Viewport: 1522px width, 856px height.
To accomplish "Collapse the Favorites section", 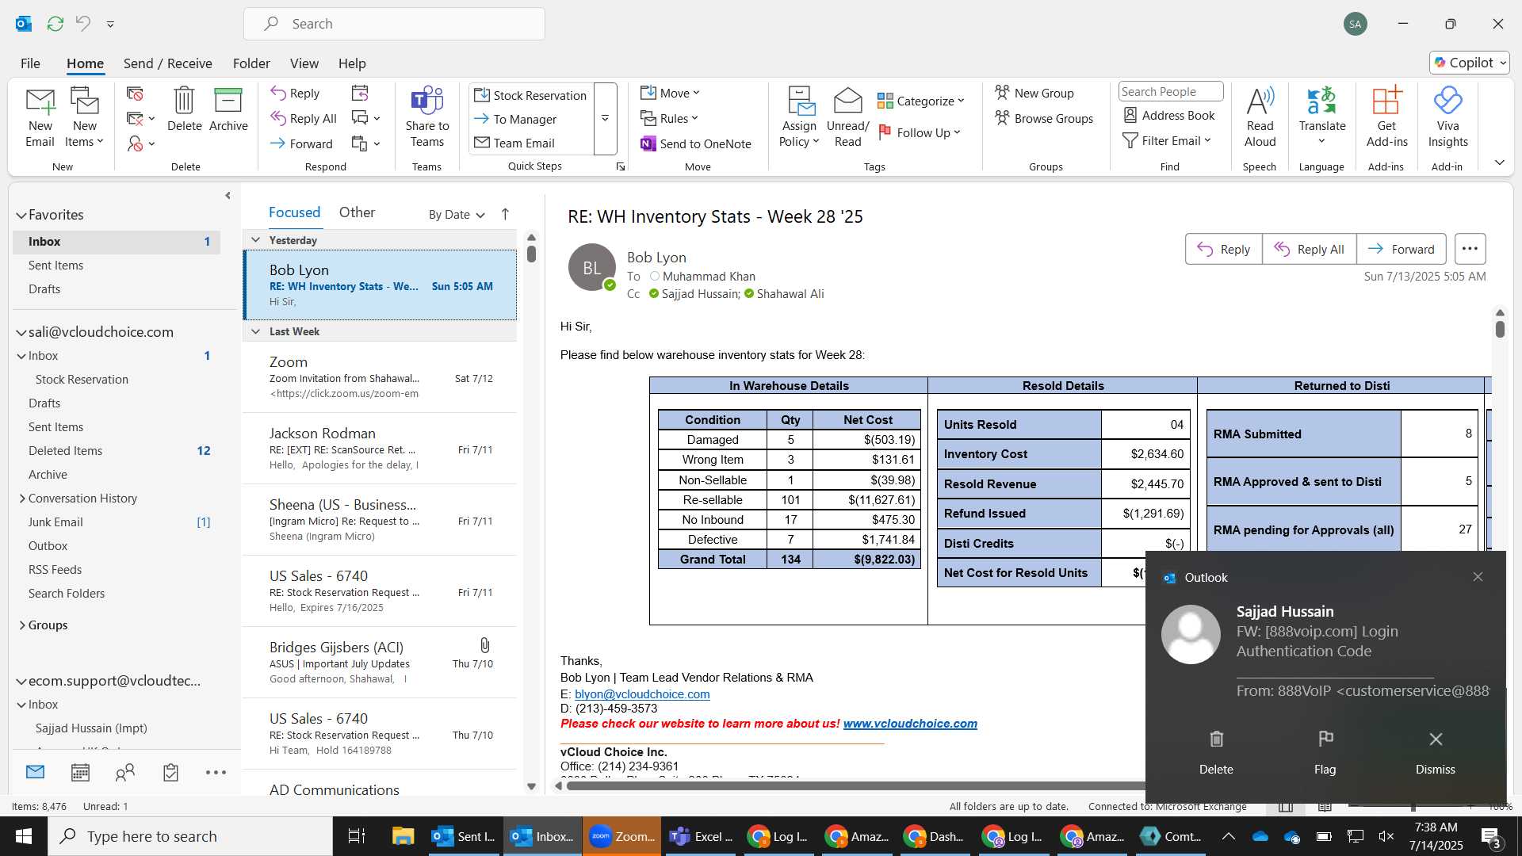I will 21,215.
